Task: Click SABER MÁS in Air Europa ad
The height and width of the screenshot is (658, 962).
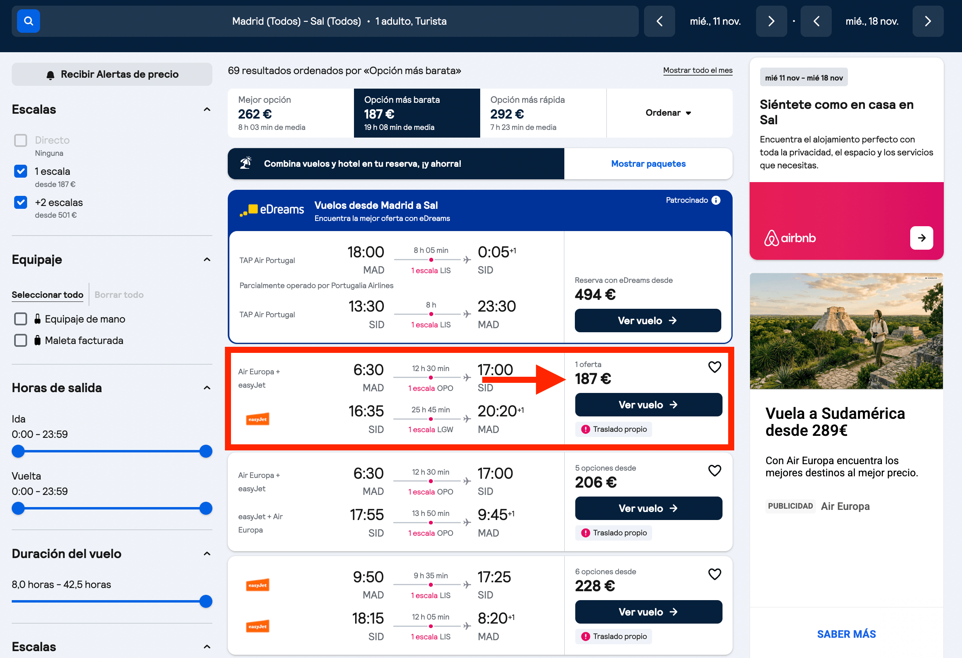Action: [846, 634]
